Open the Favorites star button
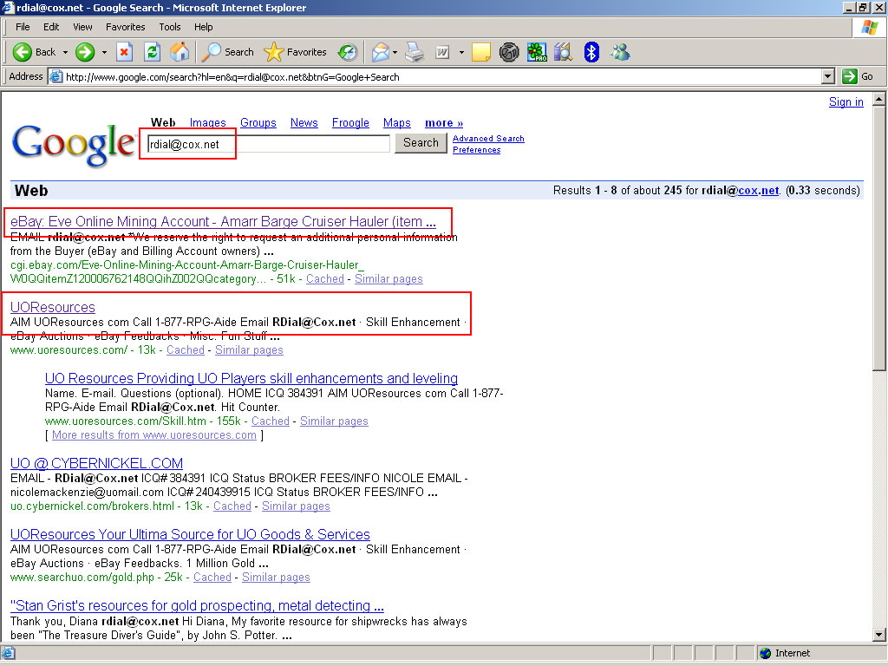Screen dimensions: 888x666 coord(296,52)
